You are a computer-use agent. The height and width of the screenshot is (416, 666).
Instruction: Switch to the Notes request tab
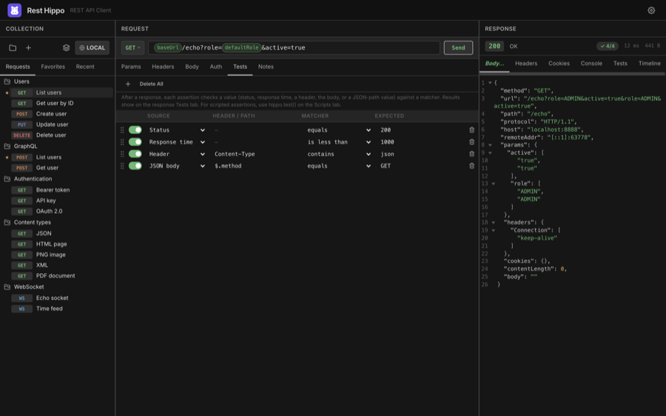click(266, 67)
